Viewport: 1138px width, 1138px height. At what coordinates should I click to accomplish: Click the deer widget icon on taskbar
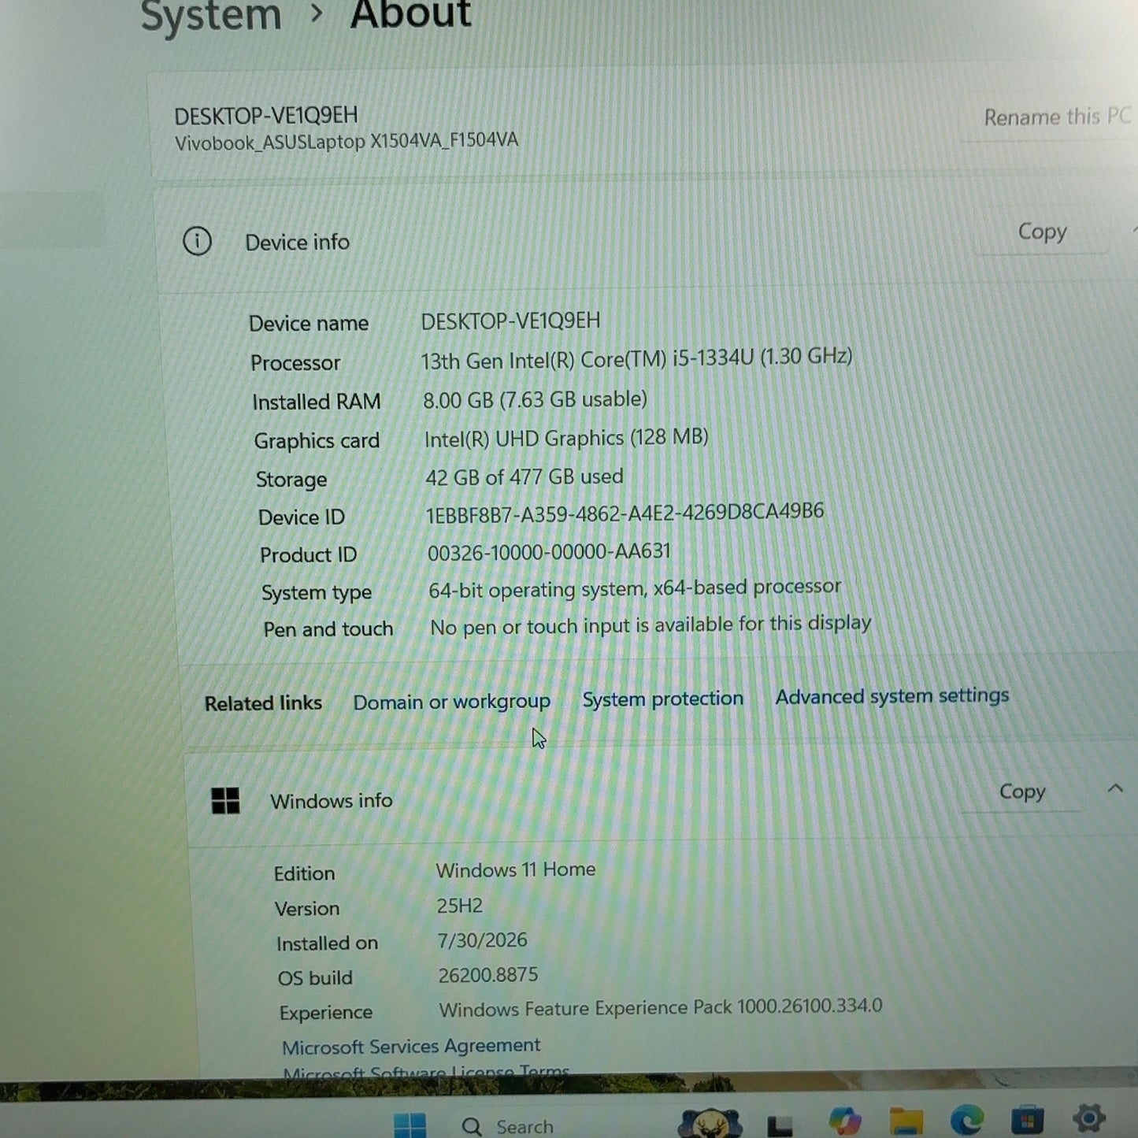pyautogui.click(x=710, y=1122)
